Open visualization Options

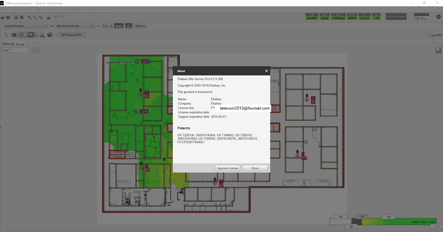140,26
